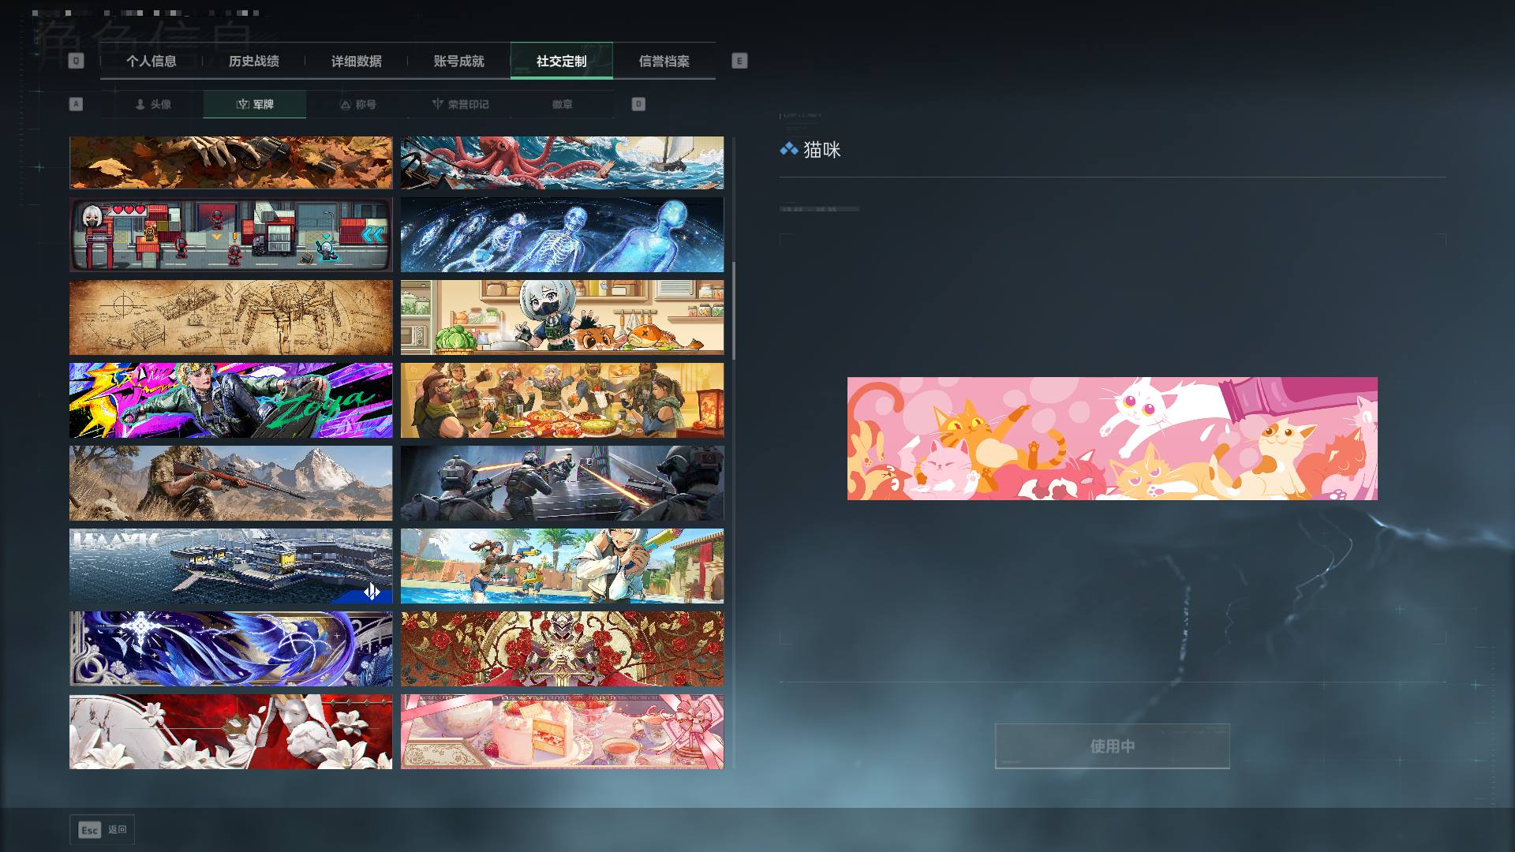Viewport: 1515px width, 852px height.
Task: Select the autumn leaves skeleton hand banner
Action: pyautogui.click(x=230, y=163)
